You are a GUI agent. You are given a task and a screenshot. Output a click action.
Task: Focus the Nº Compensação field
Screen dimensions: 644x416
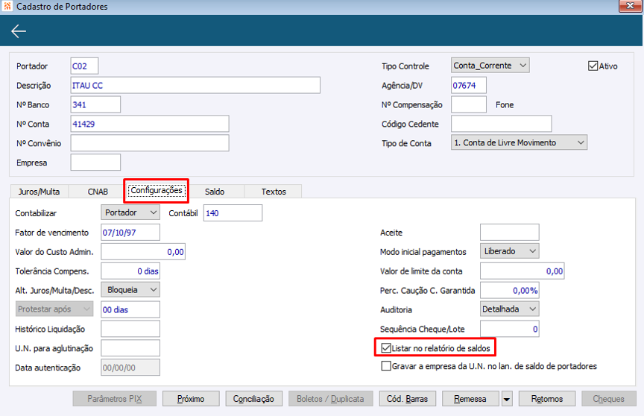pyautogui.click(x=469, y=104)
